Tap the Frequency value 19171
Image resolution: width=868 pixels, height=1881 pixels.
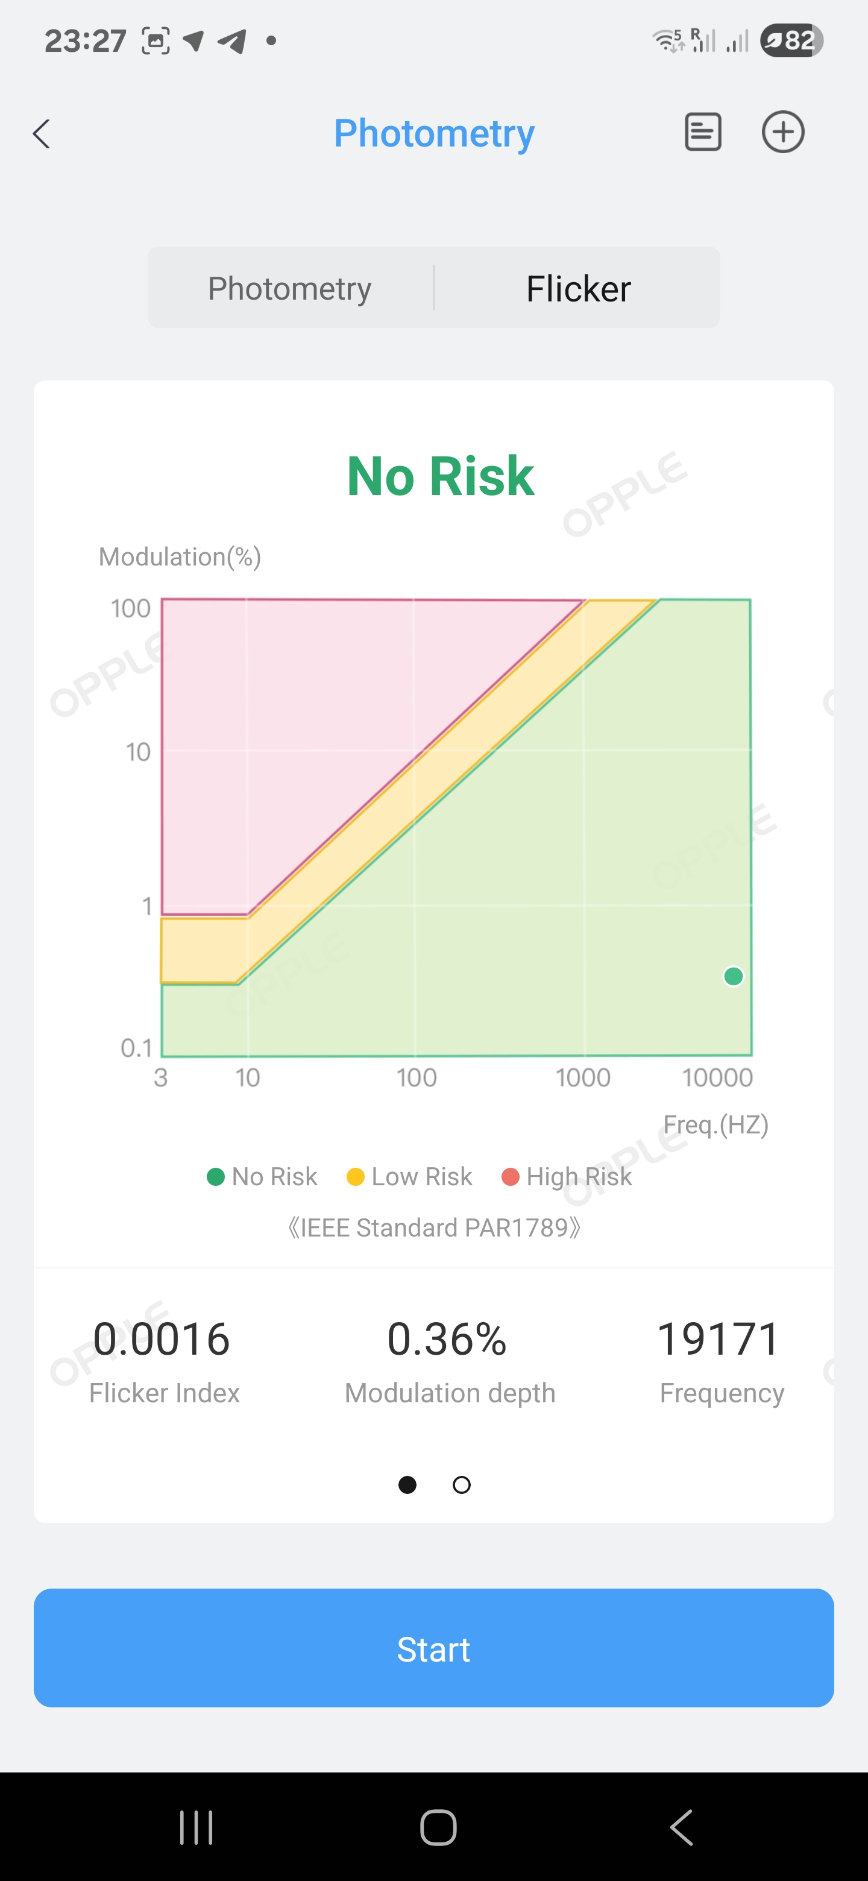[x=719, y=1339]
